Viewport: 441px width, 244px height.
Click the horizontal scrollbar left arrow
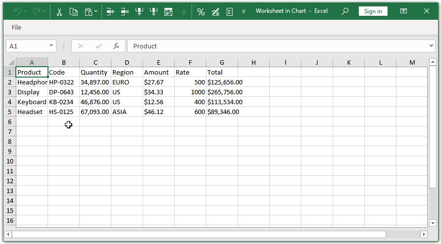pos(8,234)
